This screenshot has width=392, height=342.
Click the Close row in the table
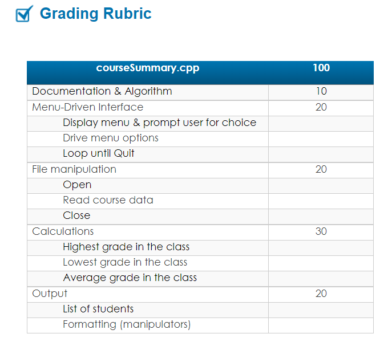pos(200,217)
